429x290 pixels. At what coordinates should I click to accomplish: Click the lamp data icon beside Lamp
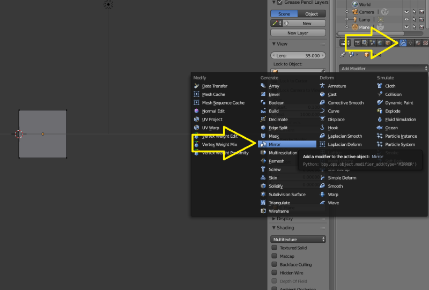381,19
